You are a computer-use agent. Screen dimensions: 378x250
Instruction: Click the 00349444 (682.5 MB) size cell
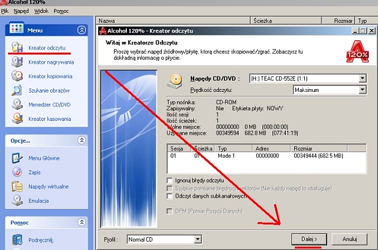[x=318, y=156]
